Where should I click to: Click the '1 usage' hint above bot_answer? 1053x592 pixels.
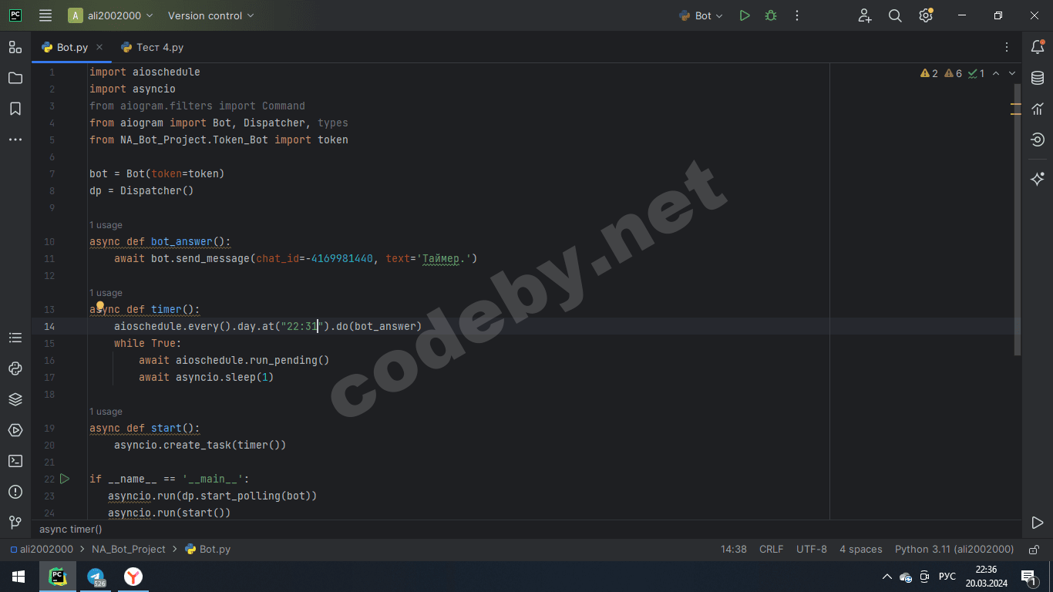[106, 225]
